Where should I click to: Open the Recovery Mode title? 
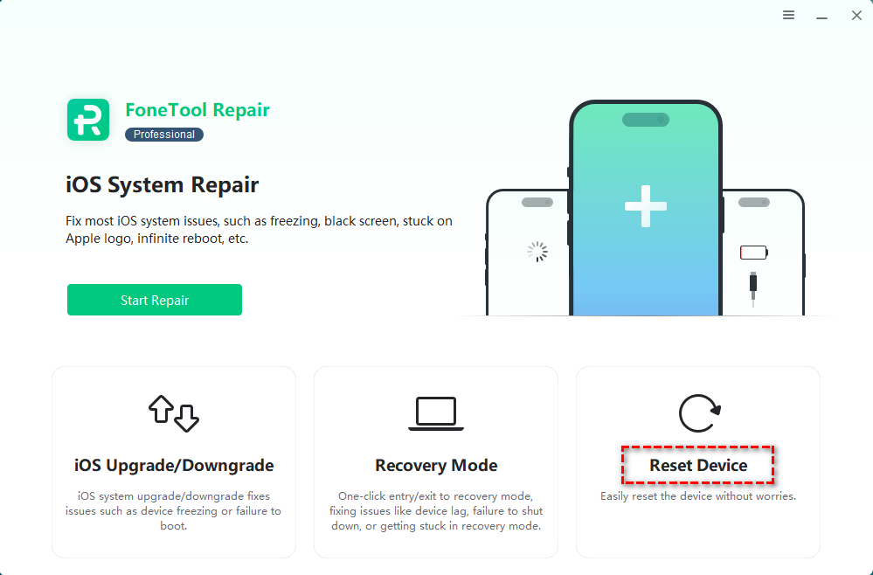pos(436,466)
